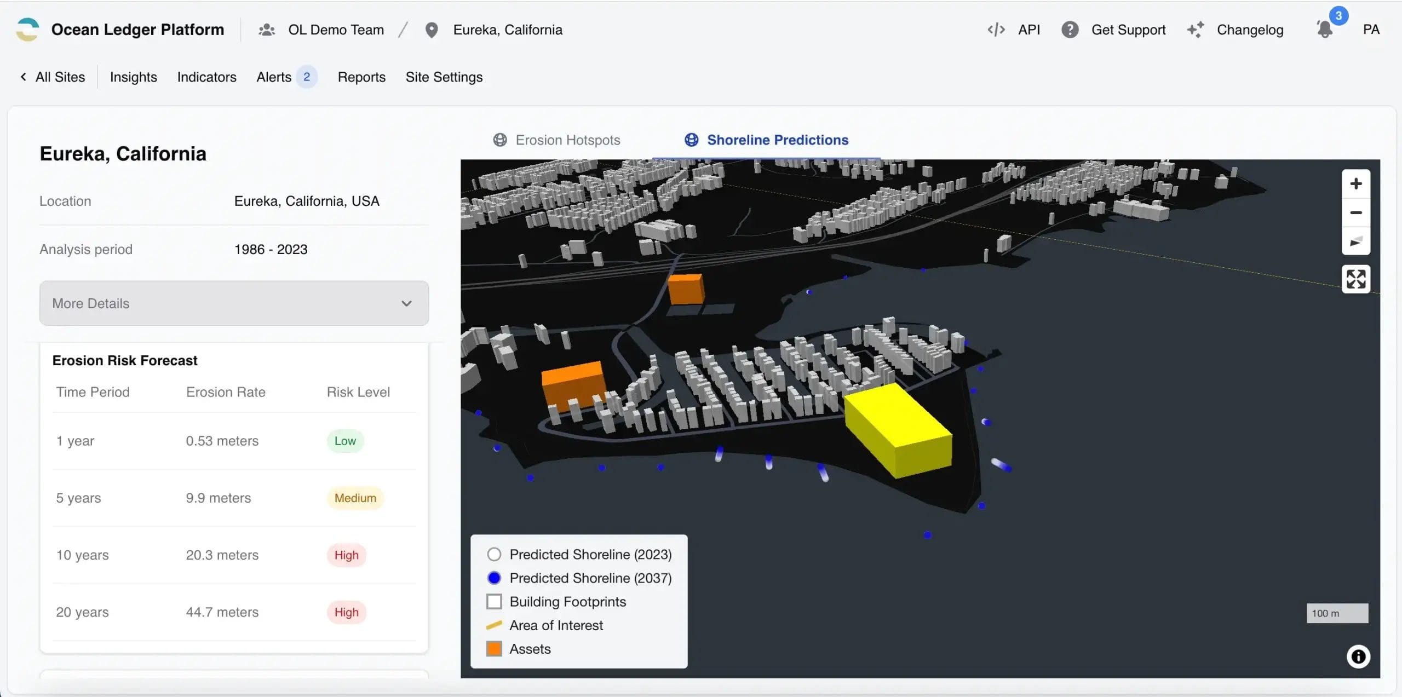
Task: Open the Changelog link
Action: (x=1249, y=30)
